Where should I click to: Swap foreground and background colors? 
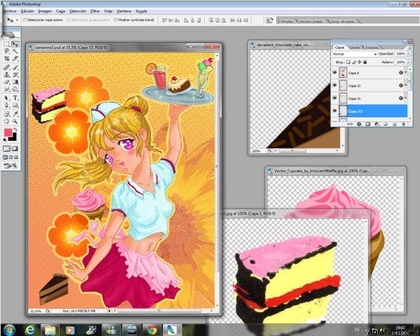16,130
